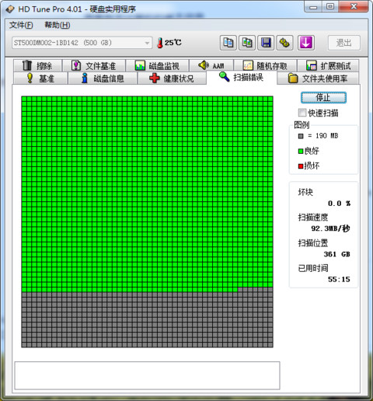Click the thermometer temperature indicator

[x=169, y=43]
